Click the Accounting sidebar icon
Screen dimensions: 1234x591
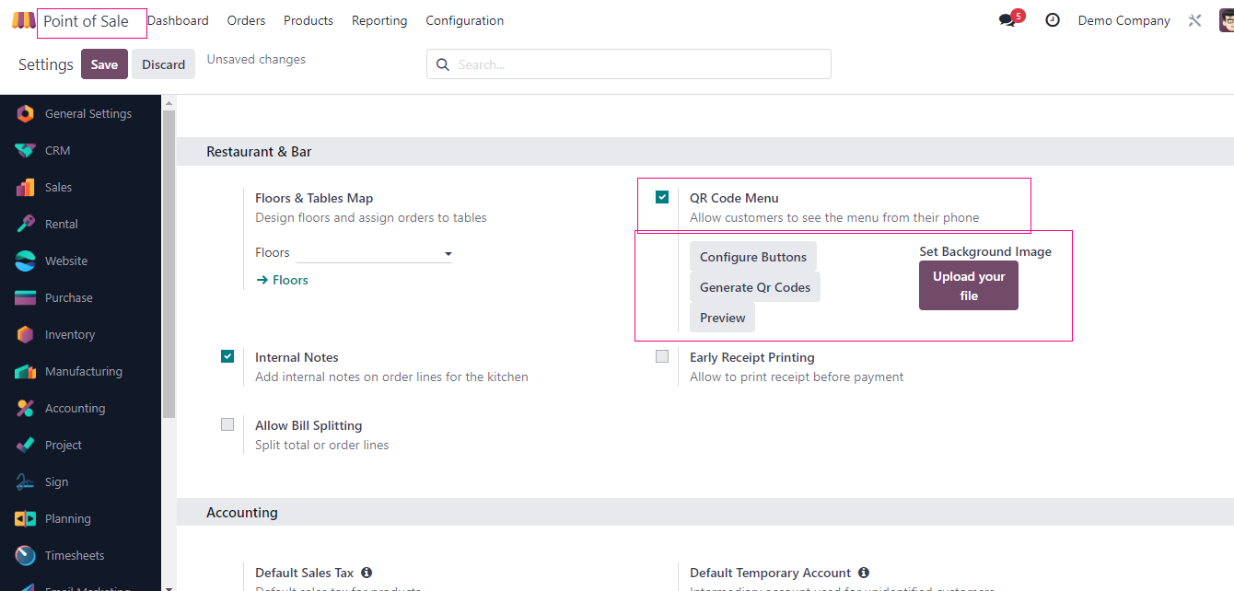coord(26,409)
